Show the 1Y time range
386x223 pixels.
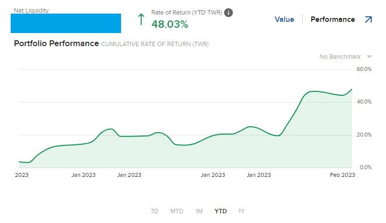[242, 211]
